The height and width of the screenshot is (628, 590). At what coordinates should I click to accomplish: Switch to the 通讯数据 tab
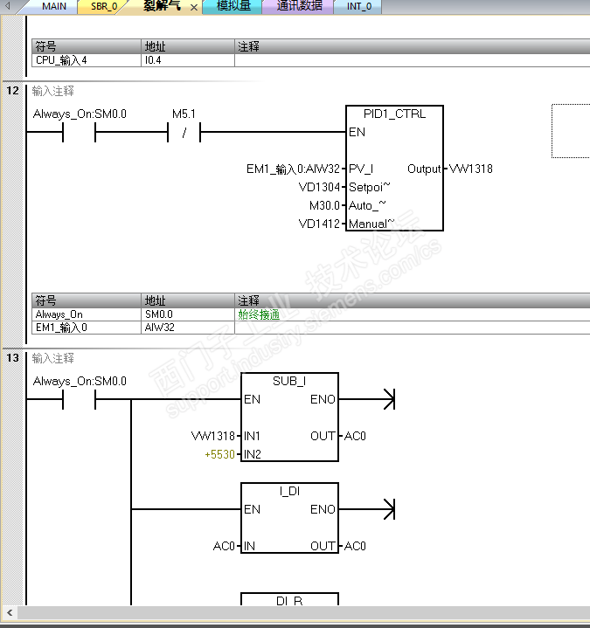point(299,6)
